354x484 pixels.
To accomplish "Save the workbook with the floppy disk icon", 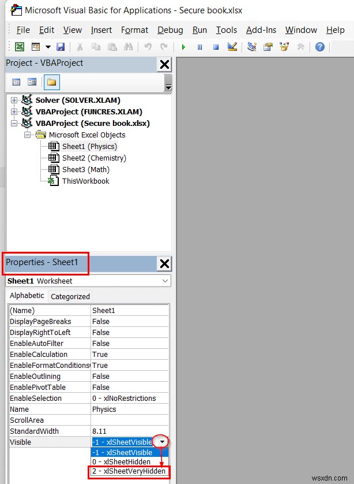I will point(61,47).
